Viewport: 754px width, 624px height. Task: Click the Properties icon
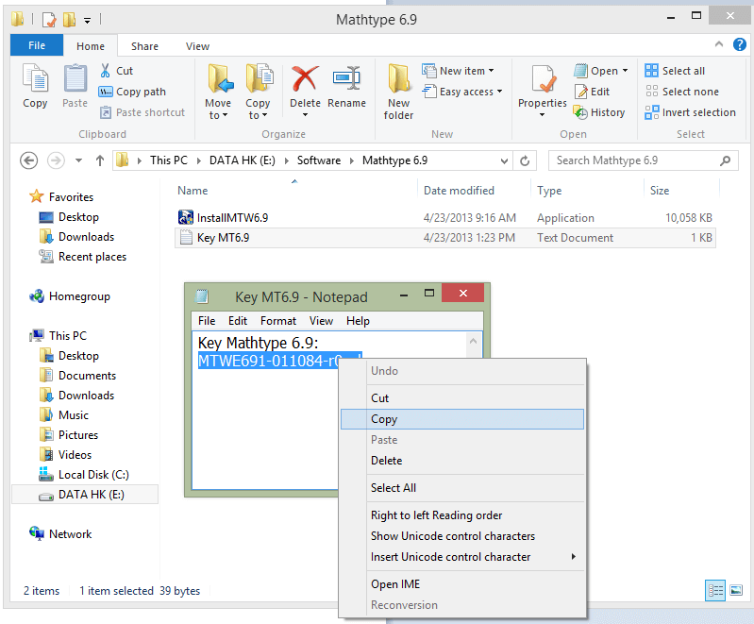[x=543, y=79]
